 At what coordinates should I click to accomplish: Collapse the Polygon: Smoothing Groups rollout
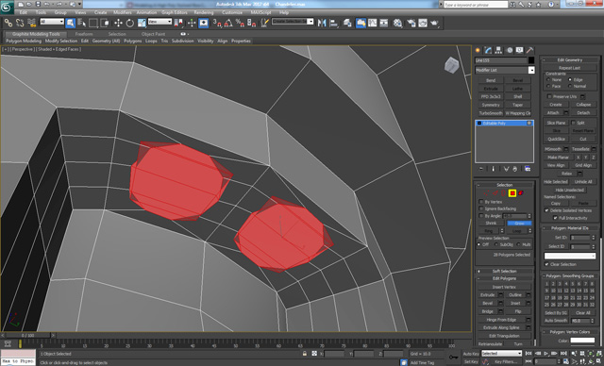(570, 276)
